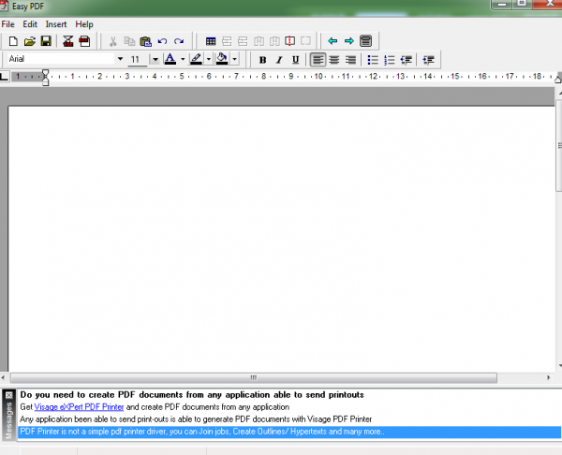Save the current document
562x455 pixels.
click(45, 41)
